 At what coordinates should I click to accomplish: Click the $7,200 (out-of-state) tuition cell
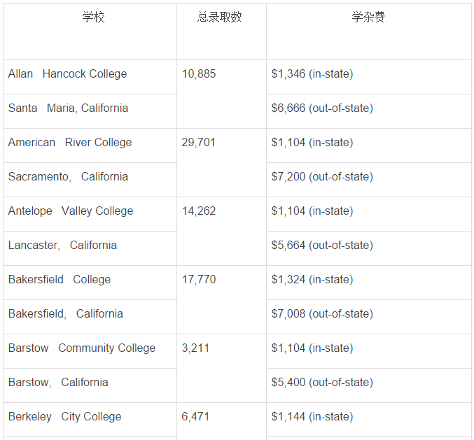coord(369,180)
